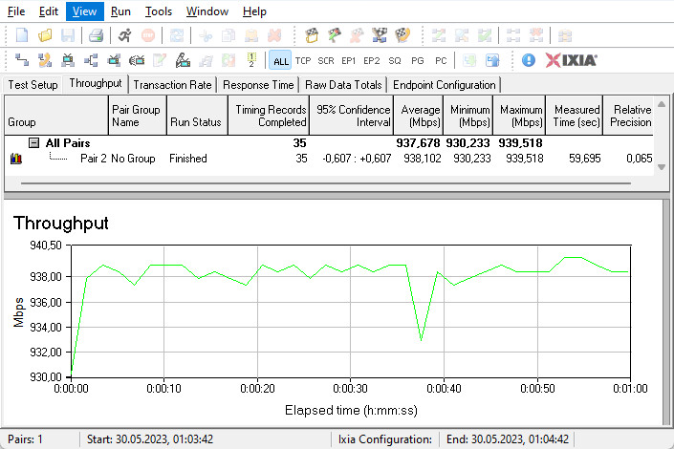Click the Relative Precision column header
674x449 pixels.
628,116
